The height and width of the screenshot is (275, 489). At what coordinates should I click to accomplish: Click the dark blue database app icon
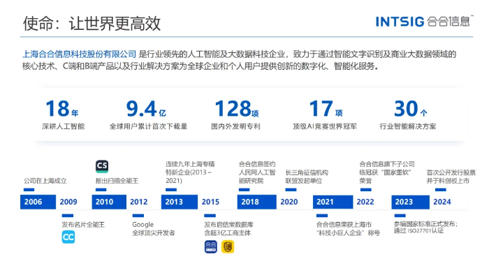click(x=211, y=246)
